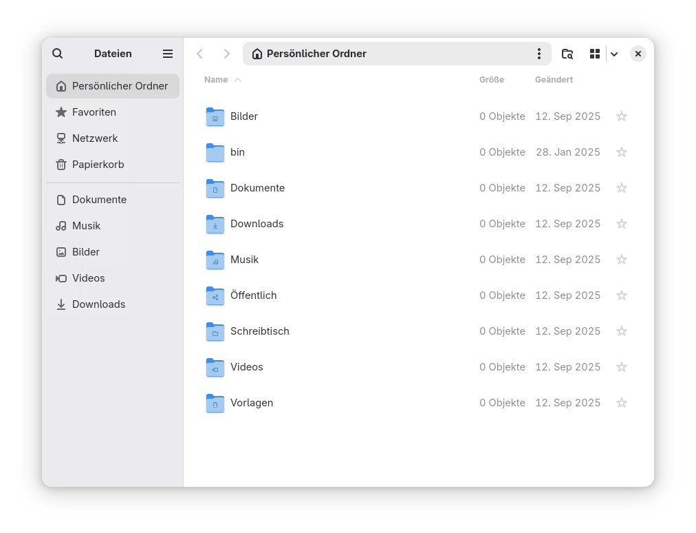Open search with the magnifying glass icon
The image size is (696, 533).
(57, 53)
